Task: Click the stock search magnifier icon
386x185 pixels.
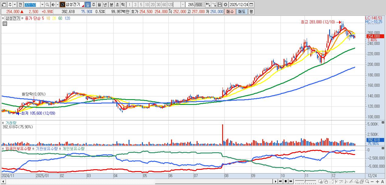Action: [47, 5]
